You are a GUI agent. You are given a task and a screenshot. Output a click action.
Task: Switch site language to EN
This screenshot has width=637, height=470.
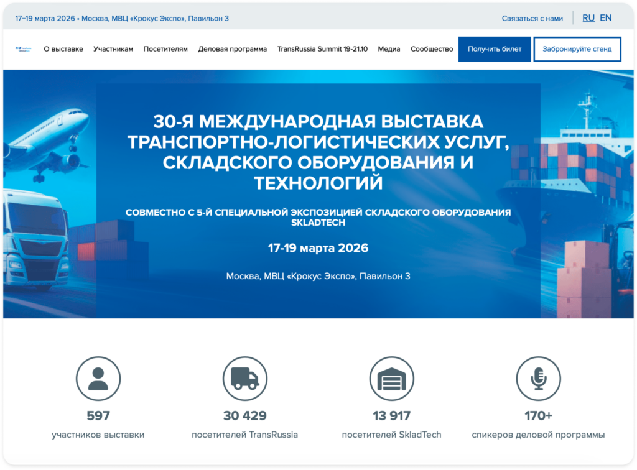pos(605,18)
